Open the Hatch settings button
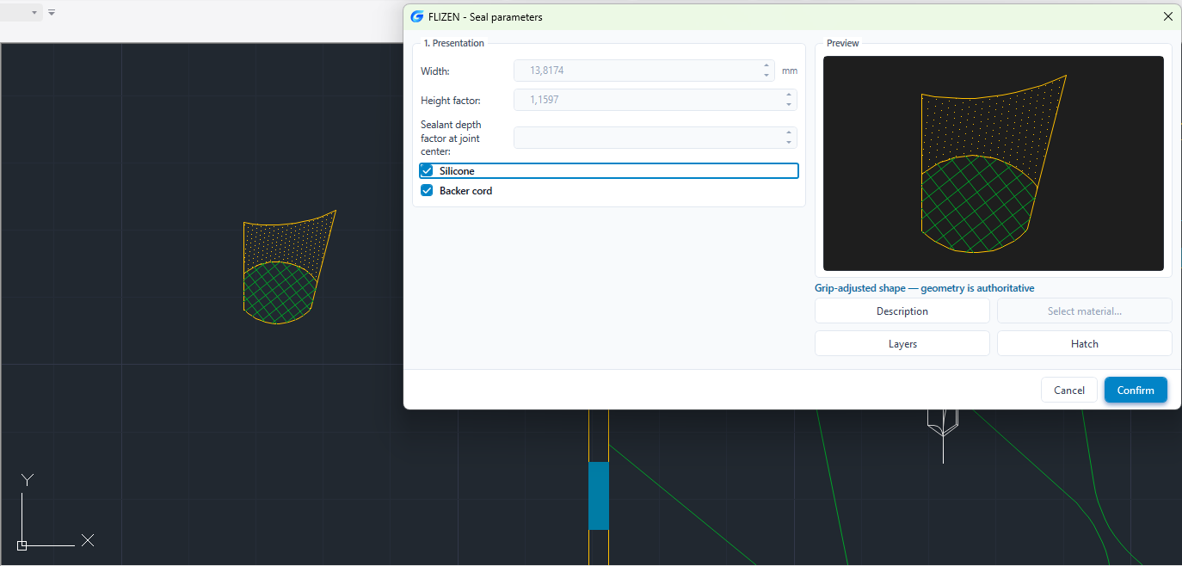This screenshot has width=1182, height=566. click(1085, 344)
